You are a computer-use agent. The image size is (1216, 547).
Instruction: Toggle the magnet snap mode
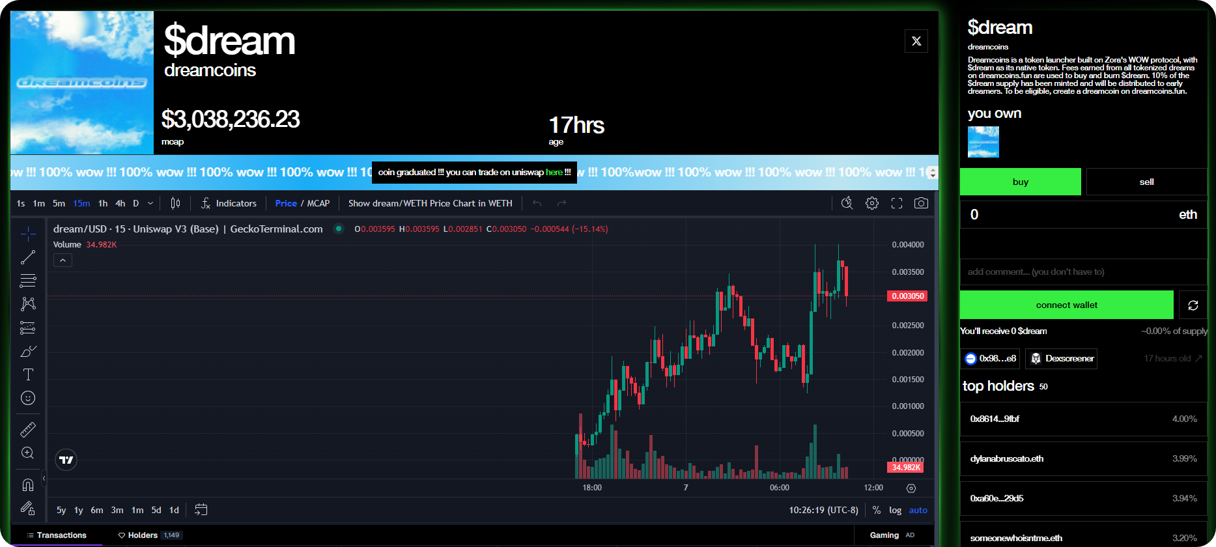pos(28,484)
